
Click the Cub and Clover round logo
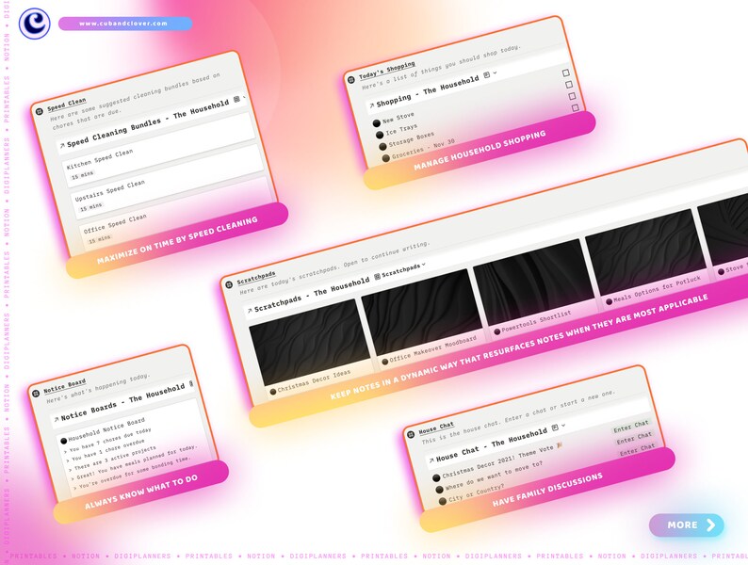click(x=34, y=24)
